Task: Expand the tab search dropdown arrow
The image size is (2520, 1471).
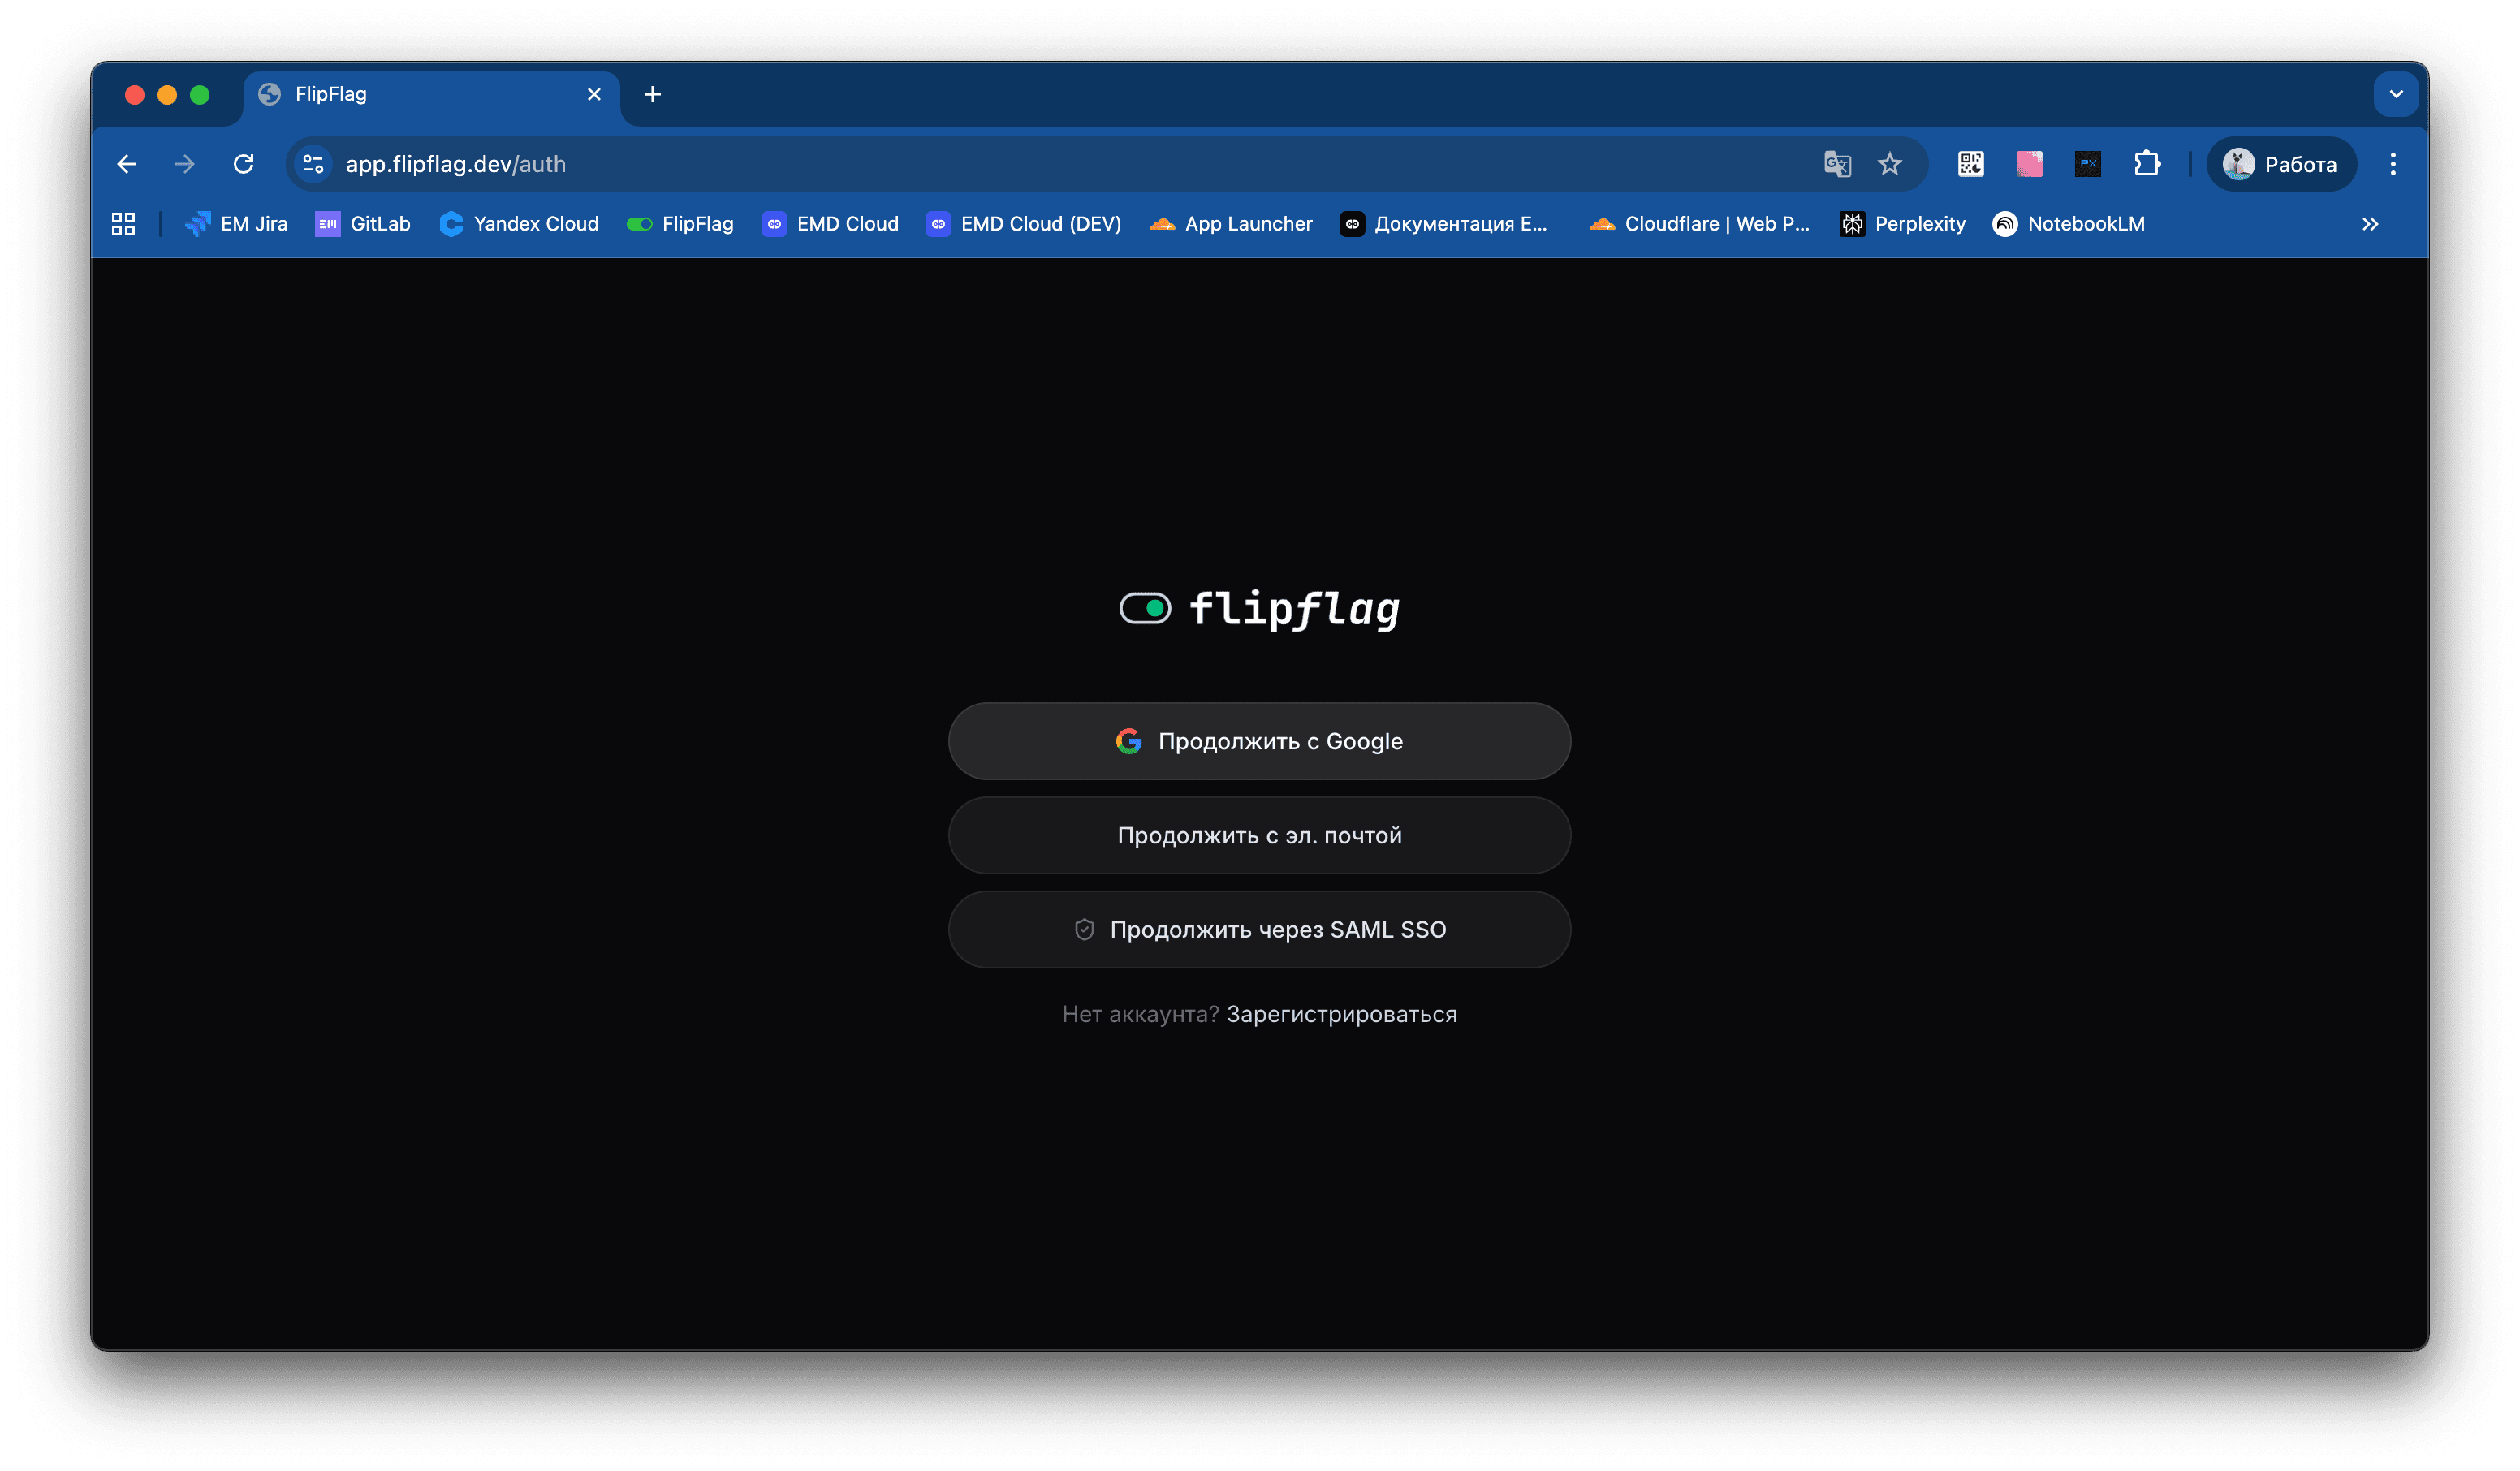Action: point(2396,94)
